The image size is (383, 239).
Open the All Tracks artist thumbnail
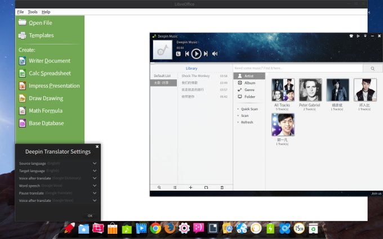pos(283,90)
